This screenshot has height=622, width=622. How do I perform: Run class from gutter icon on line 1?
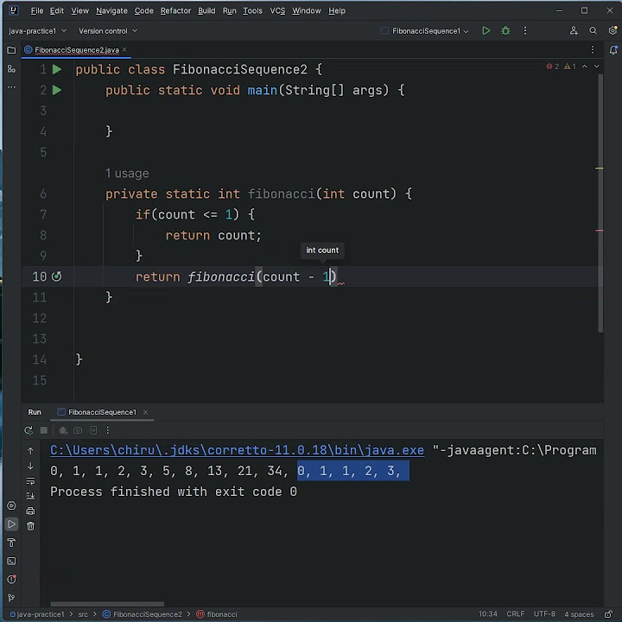pos(57,69)
